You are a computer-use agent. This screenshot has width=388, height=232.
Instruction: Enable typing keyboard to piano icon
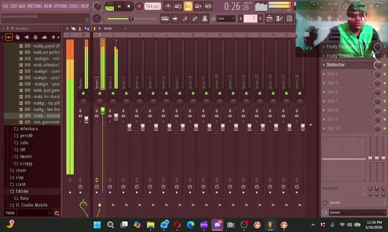click(165, 19)
